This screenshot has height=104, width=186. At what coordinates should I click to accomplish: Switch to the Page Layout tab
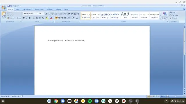coord(28,9)
